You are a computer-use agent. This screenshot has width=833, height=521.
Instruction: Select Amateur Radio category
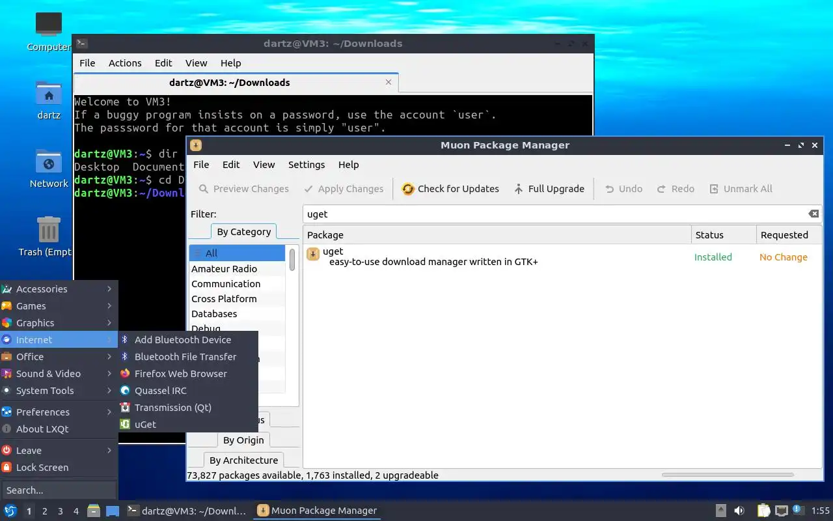[237, 269]
